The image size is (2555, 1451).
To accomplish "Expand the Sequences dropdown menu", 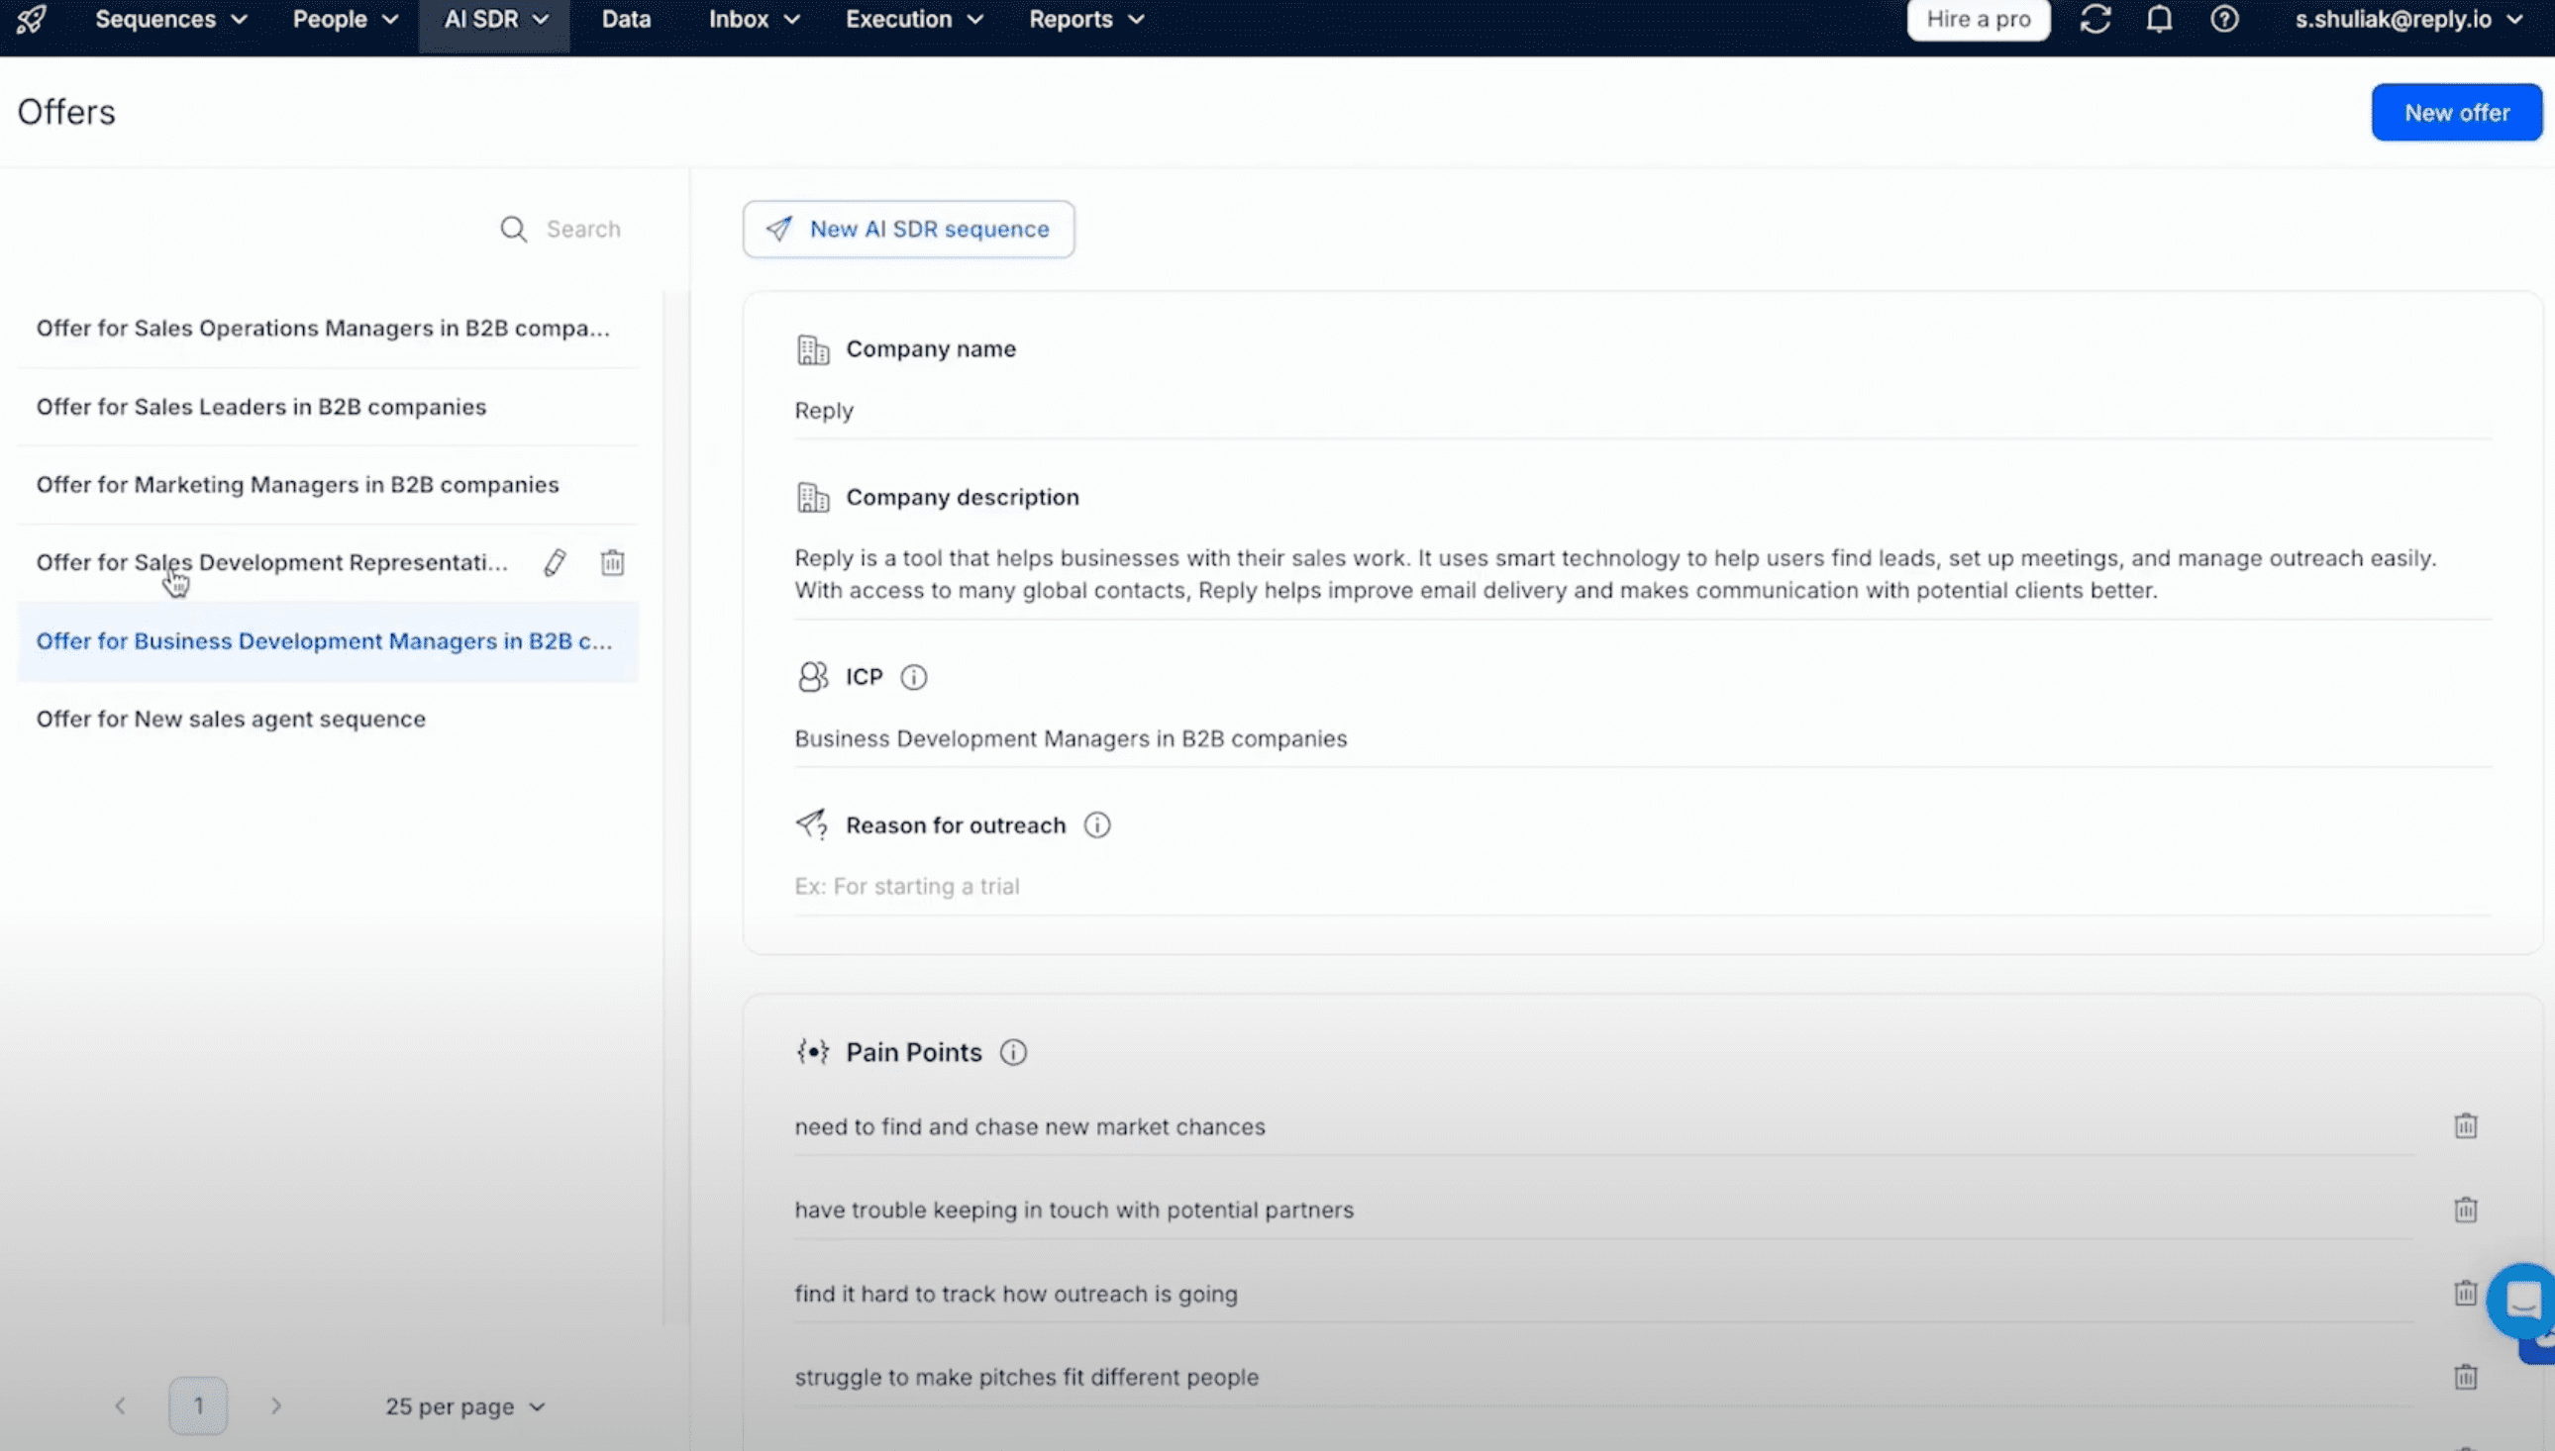I will click(x=170, y=20).
